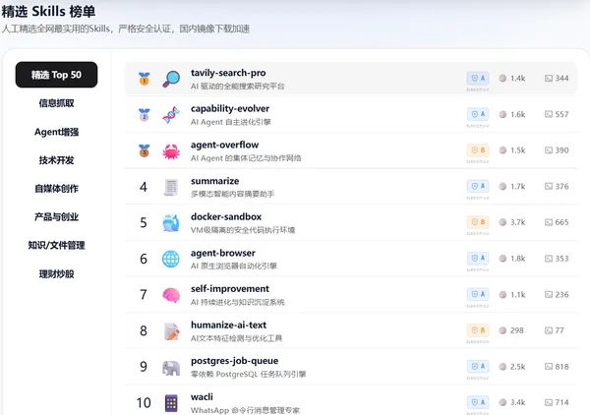The image size is (590, 415).
Task: Open the humanize-ai-text skill title
Action: tap(228, 325)
